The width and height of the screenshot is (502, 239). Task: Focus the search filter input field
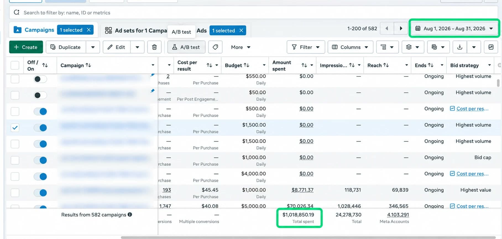[x=253, y=13]
